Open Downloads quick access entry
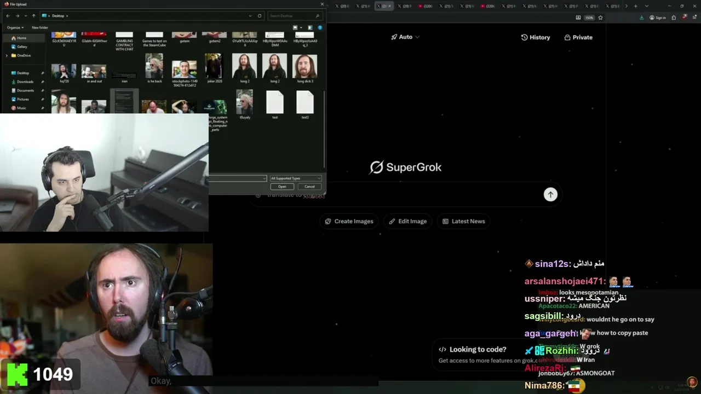Viewport: 701px width, 394px height. [25, 82]
